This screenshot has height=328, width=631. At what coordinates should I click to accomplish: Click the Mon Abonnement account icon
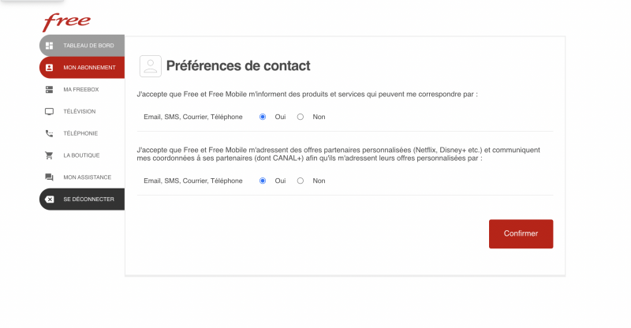49,68
